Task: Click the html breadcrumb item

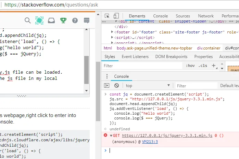Action: tap(108, 48)
